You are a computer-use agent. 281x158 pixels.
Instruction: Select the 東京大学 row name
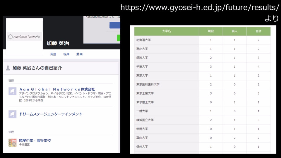pos(142,75)
